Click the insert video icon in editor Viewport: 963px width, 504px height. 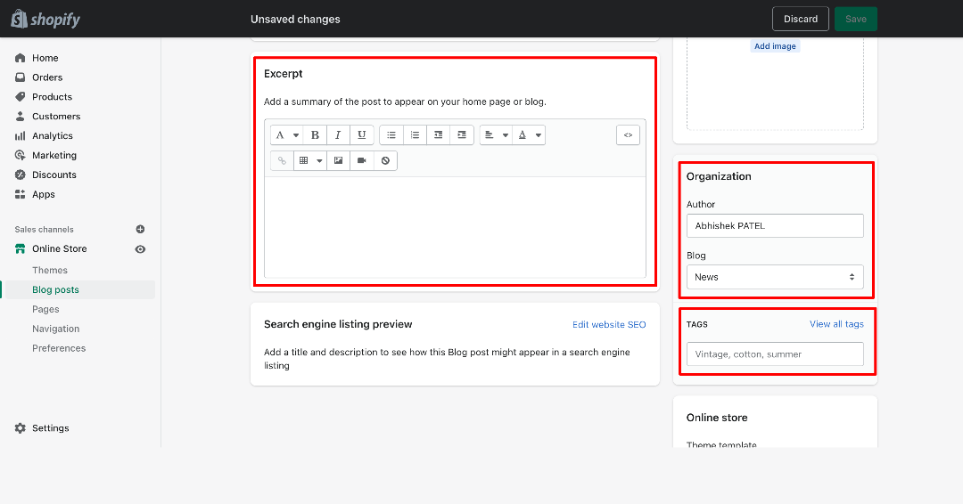(362, 160)
